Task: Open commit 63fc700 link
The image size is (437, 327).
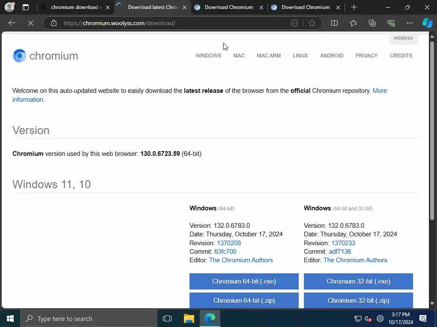Action: (x=225, y=252)
